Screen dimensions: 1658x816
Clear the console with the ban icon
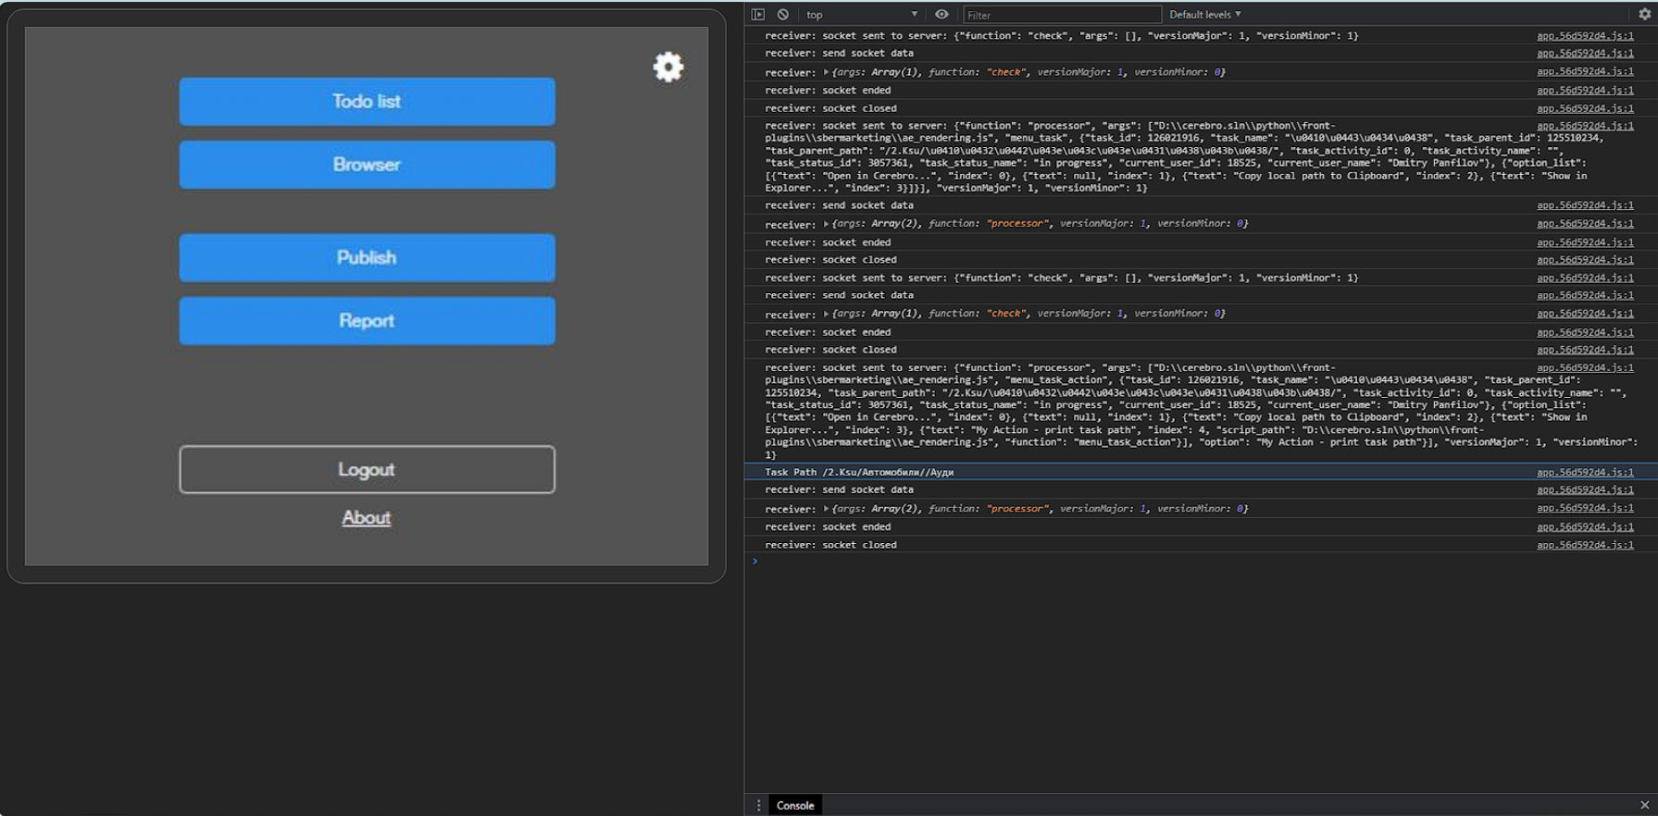783,14
